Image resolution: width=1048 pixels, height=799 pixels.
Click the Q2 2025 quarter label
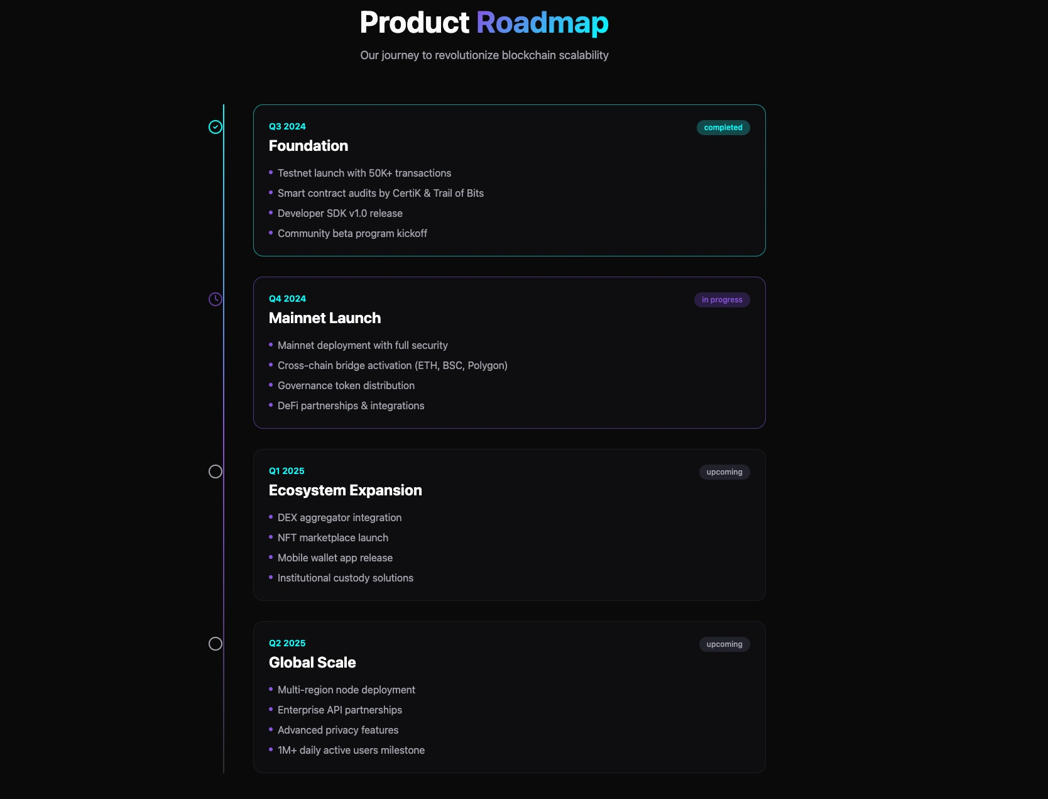tap(287, 643)
